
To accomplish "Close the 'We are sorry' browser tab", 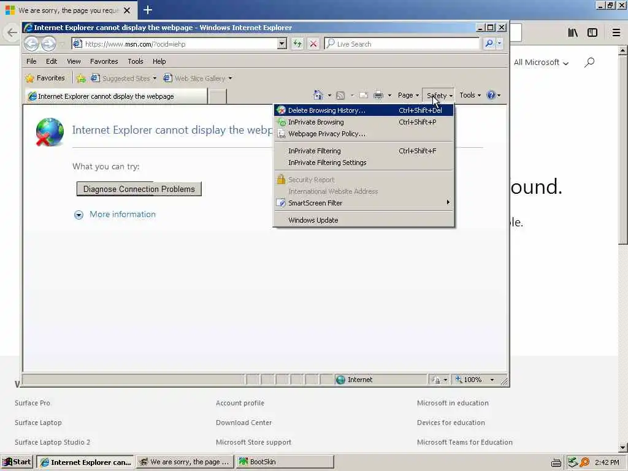I will pyautogui.click(x=127, y=10).
